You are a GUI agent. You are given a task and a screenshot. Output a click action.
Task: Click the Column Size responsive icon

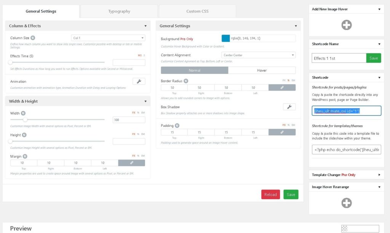point(33,38)
